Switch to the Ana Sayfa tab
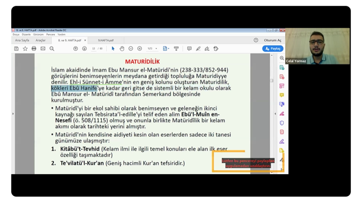Image resolution: width=362 pixels, height=203 pixels. click(x=22, y=40)
